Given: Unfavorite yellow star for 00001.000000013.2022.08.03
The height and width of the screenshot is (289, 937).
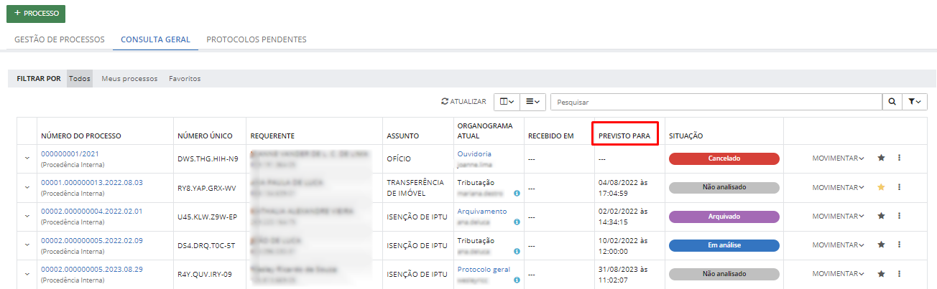Looking at the screenshot, I should [881, 186].
